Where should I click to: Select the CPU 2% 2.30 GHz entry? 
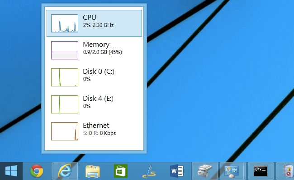click(95, 23)
